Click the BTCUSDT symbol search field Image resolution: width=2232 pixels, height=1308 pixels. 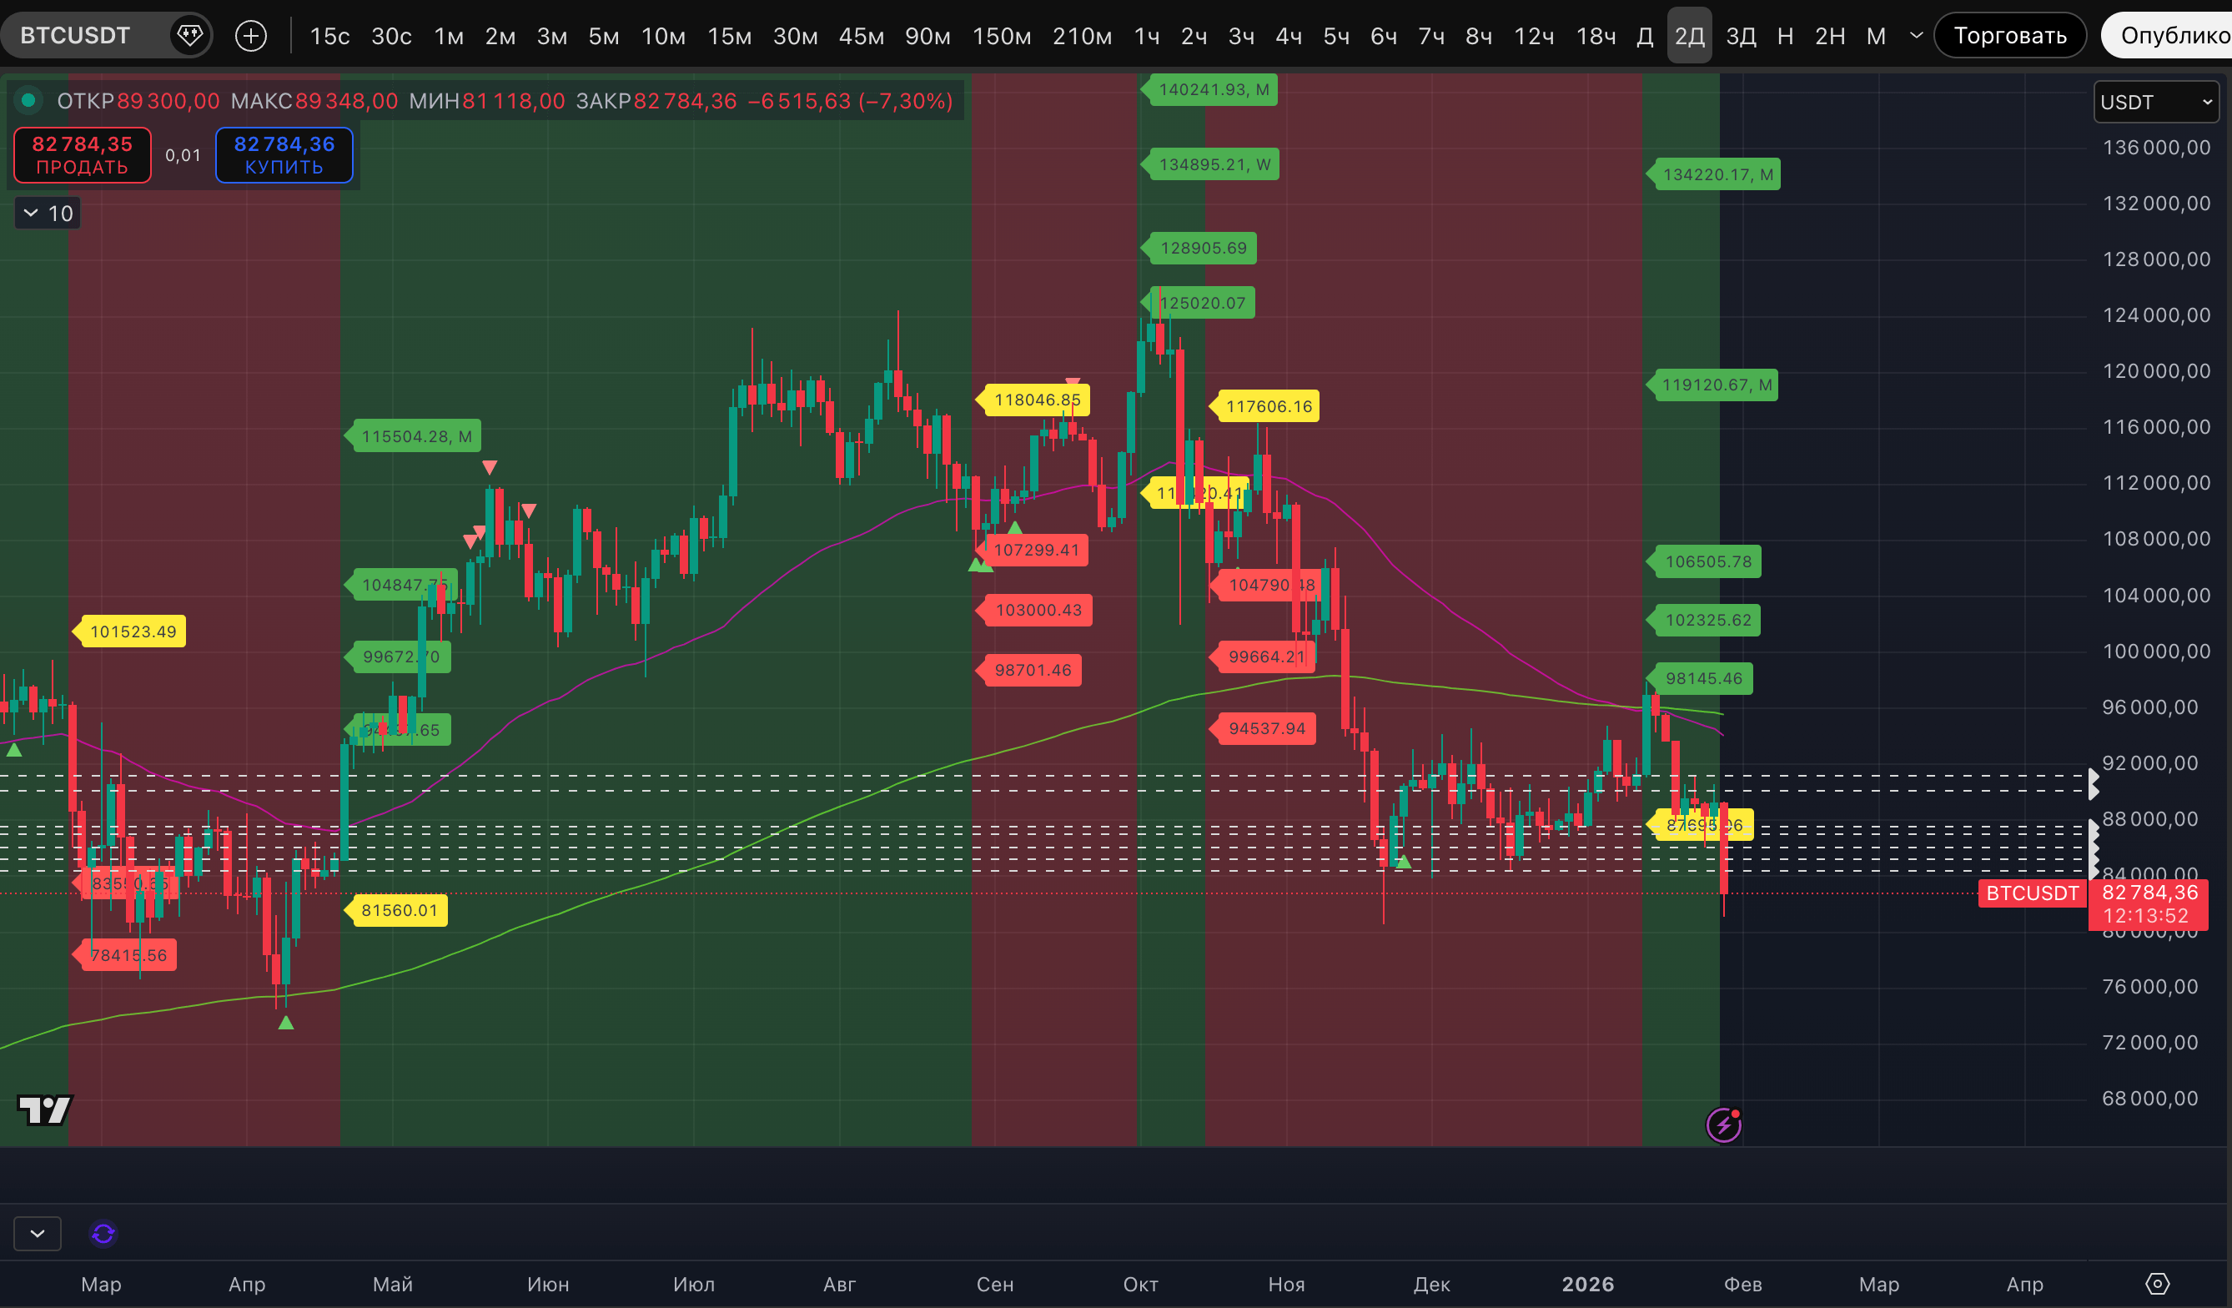point(75,35)
